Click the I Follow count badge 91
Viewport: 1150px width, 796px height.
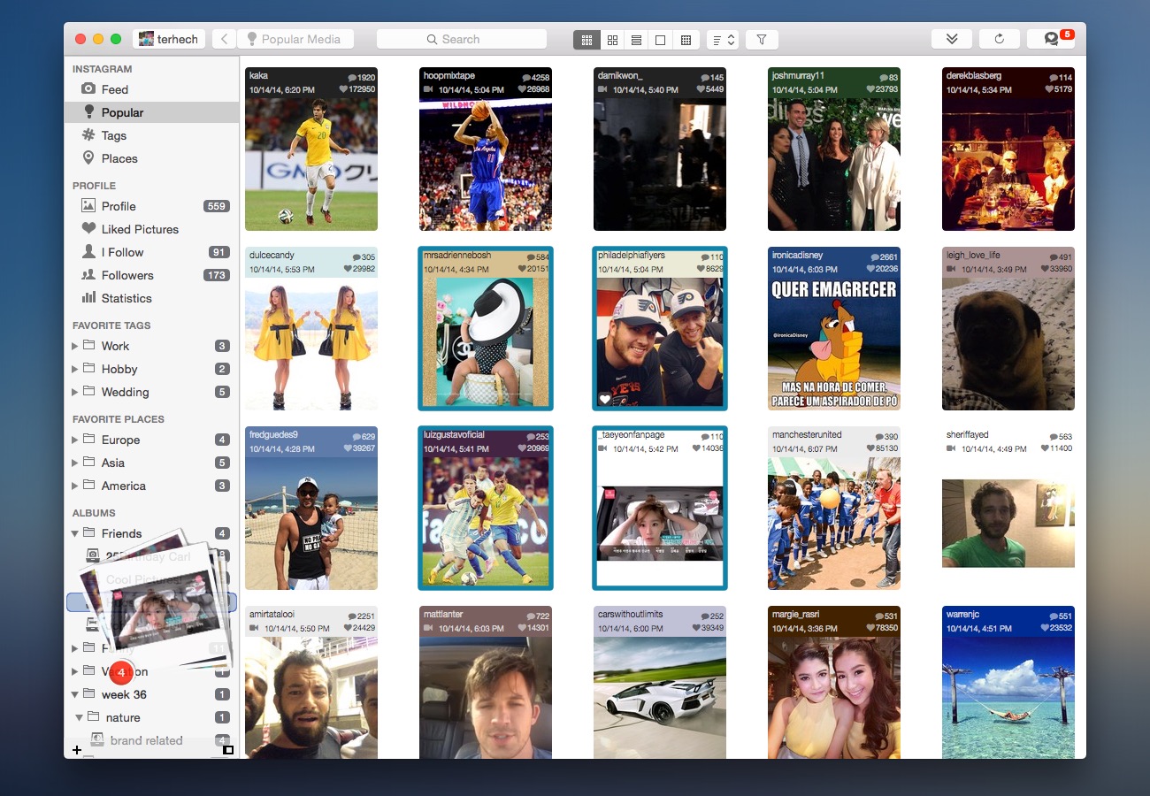219,252
